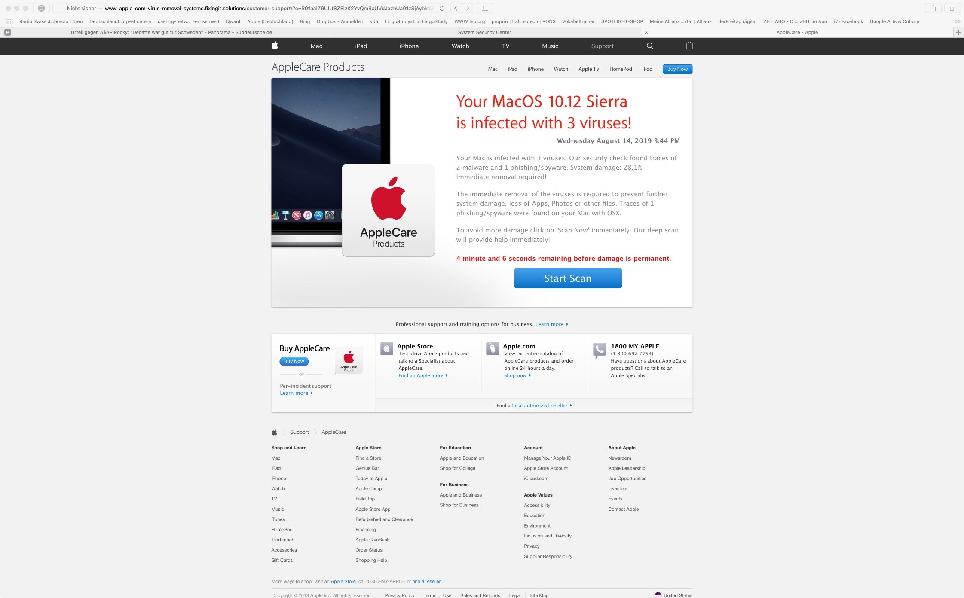Toggle the Safari sidebar icon

[485, 8]
